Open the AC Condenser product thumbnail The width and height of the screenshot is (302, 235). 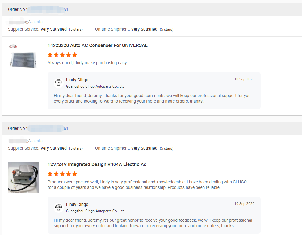click(23, 59)
